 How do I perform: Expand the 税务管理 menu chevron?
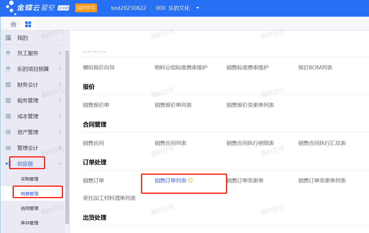click(x=60, y=100)
